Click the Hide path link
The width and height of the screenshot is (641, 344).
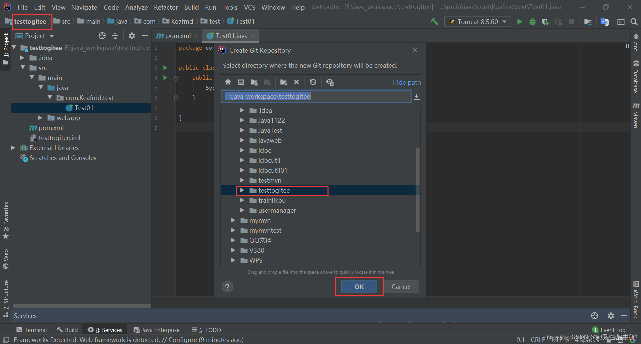click(406, 82)
